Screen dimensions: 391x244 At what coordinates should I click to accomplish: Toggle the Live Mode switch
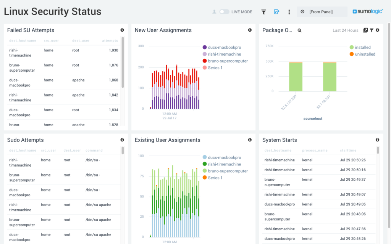point(224,12)
